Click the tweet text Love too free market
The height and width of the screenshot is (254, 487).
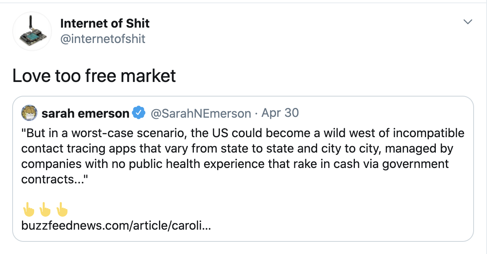click(94, 75)
